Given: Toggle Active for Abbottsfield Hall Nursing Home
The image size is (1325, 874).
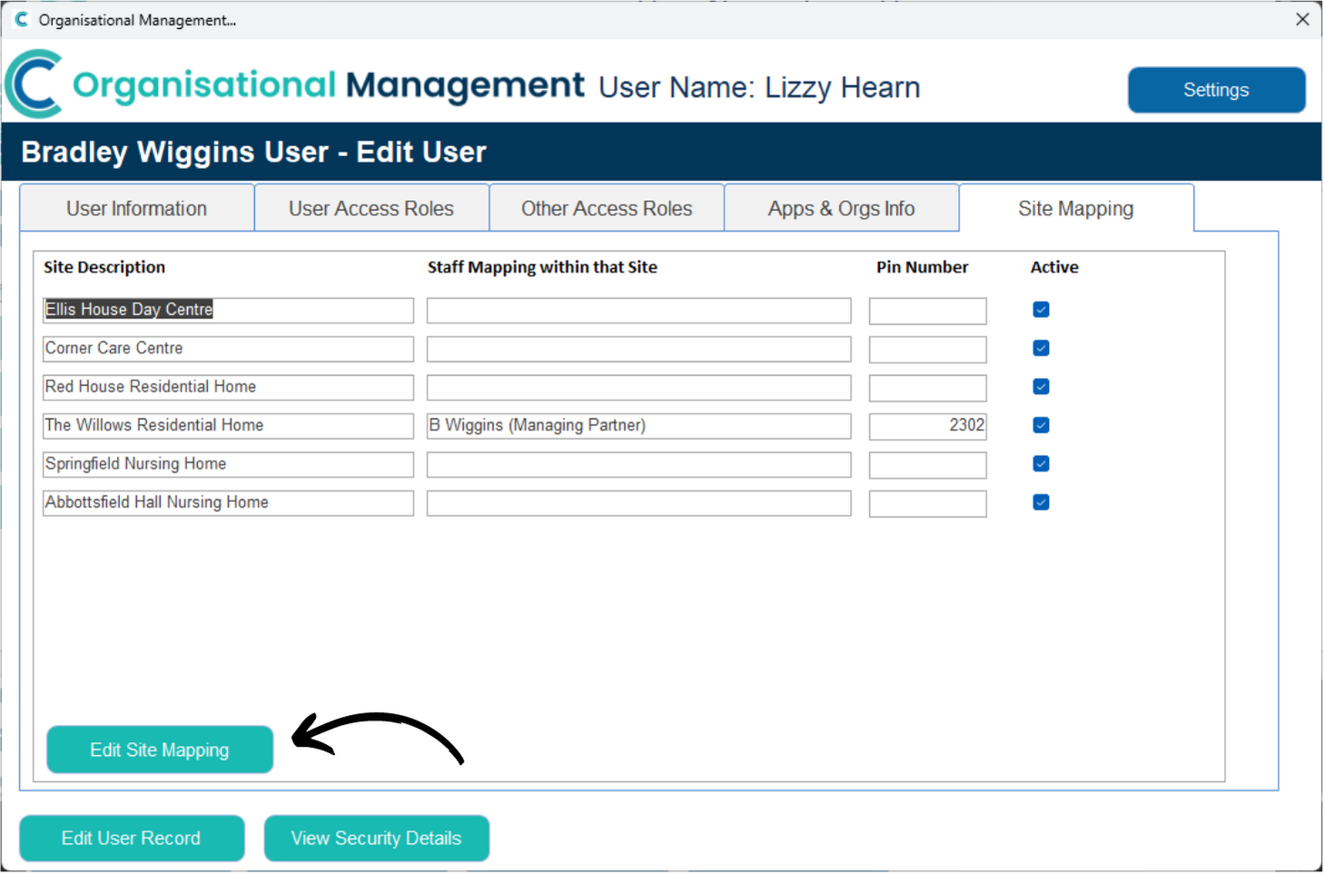Looking at the screenshot, I should (1040, 502).
